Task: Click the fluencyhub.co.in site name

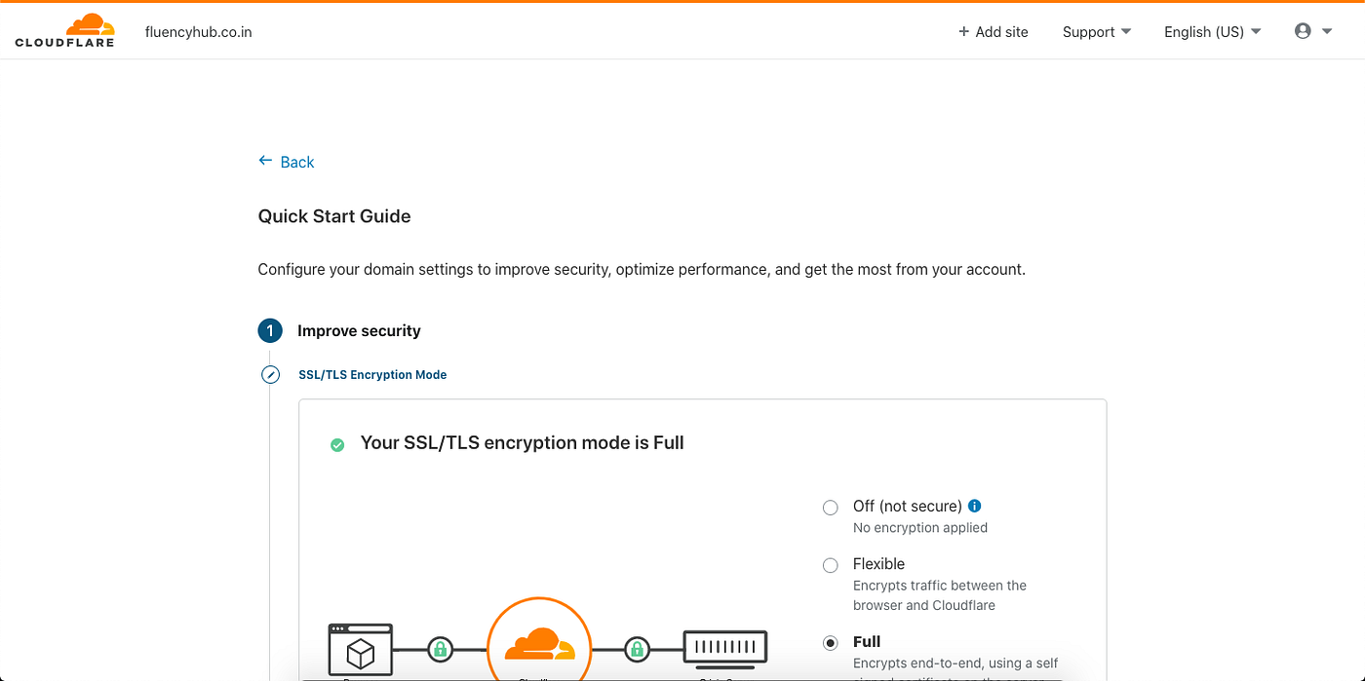Action: point(198,31)
